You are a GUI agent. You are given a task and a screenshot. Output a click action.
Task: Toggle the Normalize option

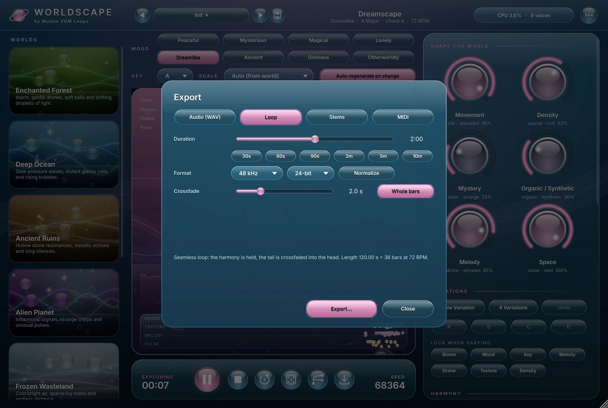coord(366,173)
